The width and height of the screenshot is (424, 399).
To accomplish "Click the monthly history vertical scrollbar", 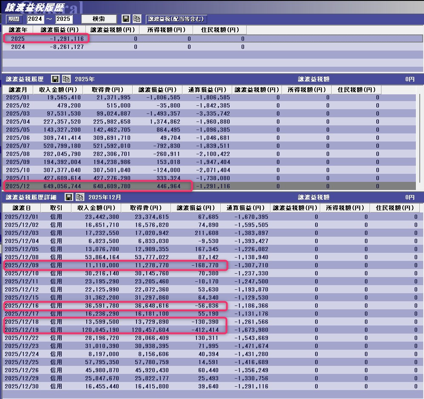I will click(x=421, y=136).
